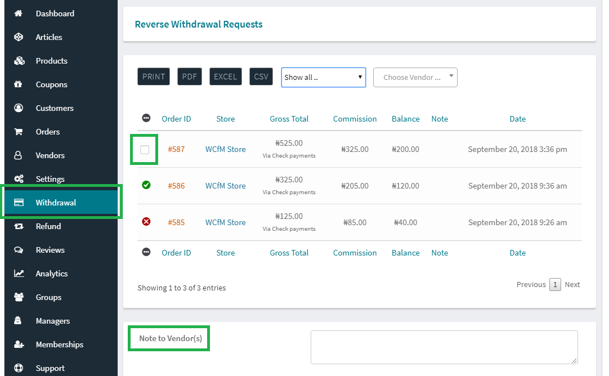Click the red cancelled status icon for #585
The height and width of the screenshot is (376, 609).
146,222
